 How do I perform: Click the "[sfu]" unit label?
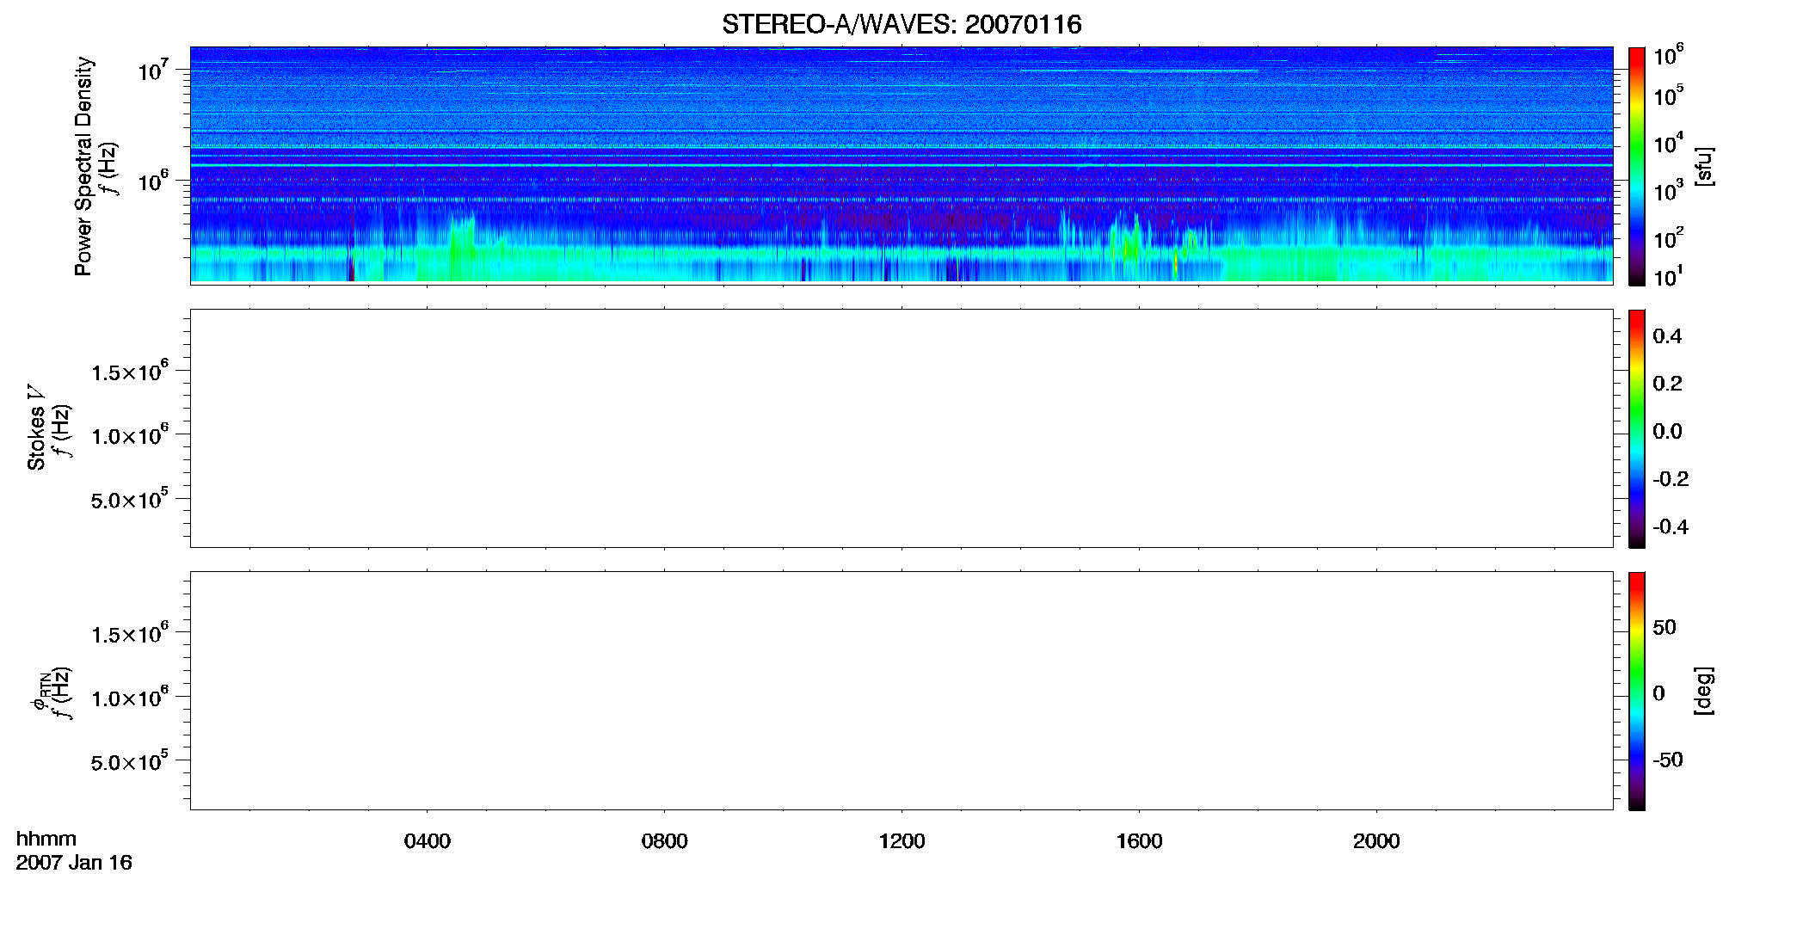(x=1703, y=166)
